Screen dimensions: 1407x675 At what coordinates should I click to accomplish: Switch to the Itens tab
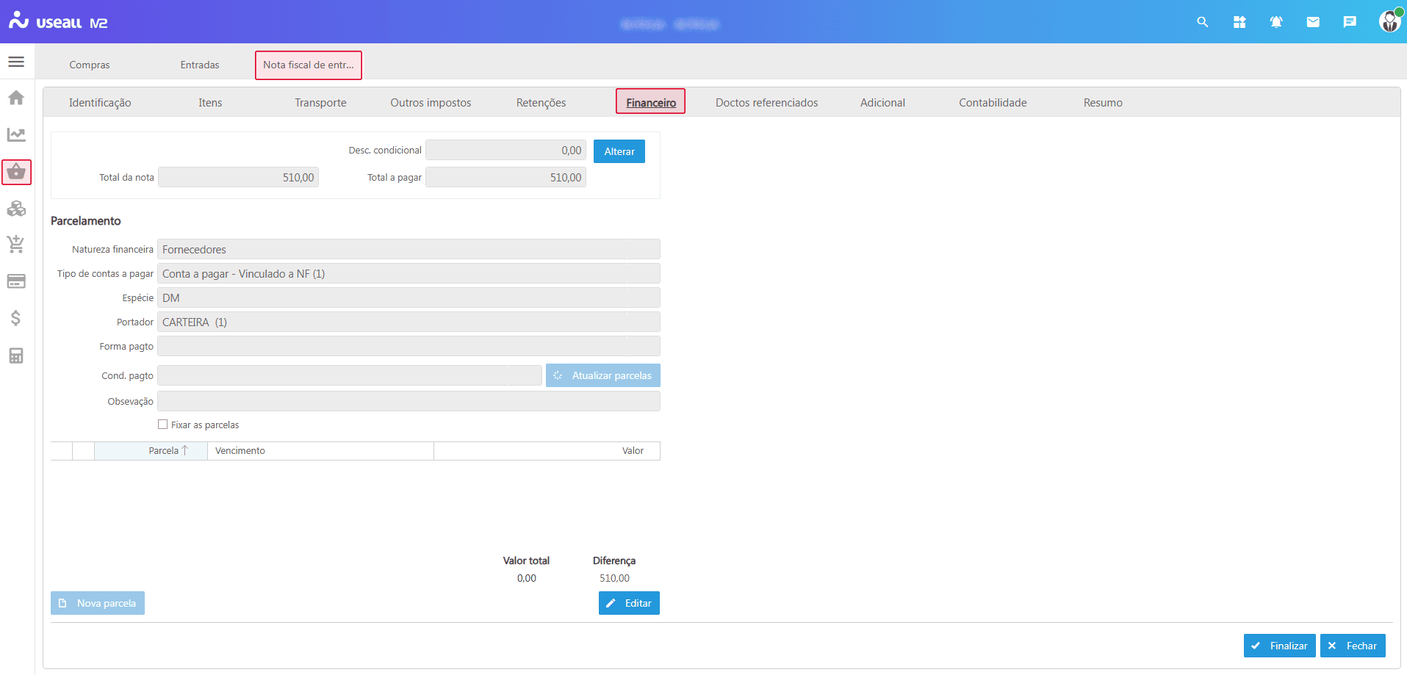click(210, 103)
